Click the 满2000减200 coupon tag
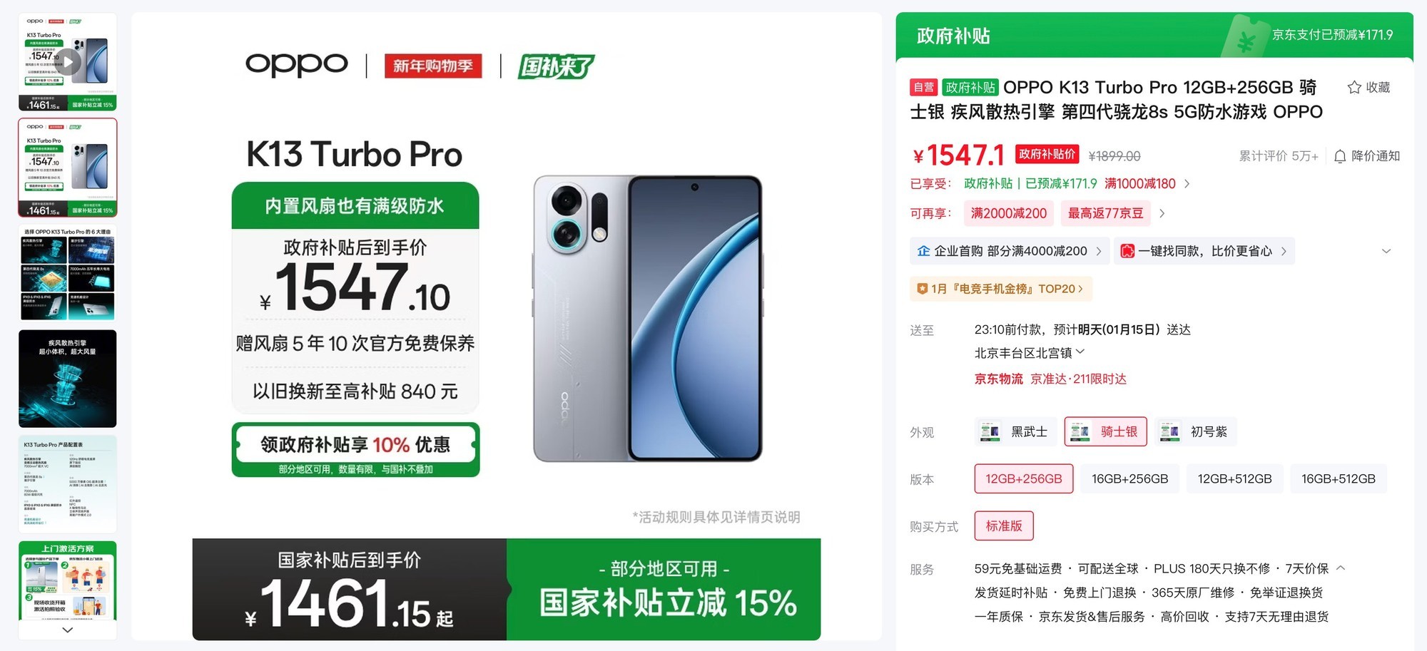This screenshot has width=1427, height=651. [x=1008, y=213]
